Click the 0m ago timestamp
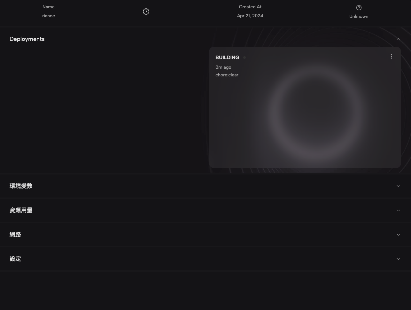The image size is (411, 310). click(223, 67)
